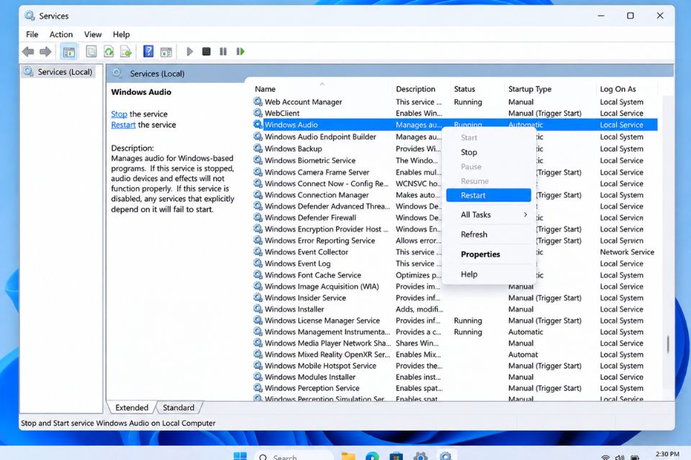Select Windows Perception Service row
Screen dimensions: 691x460
point(455,388)
